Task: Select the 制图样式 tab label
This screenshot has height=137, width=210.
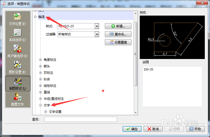Action: click(x=18, y=88)
